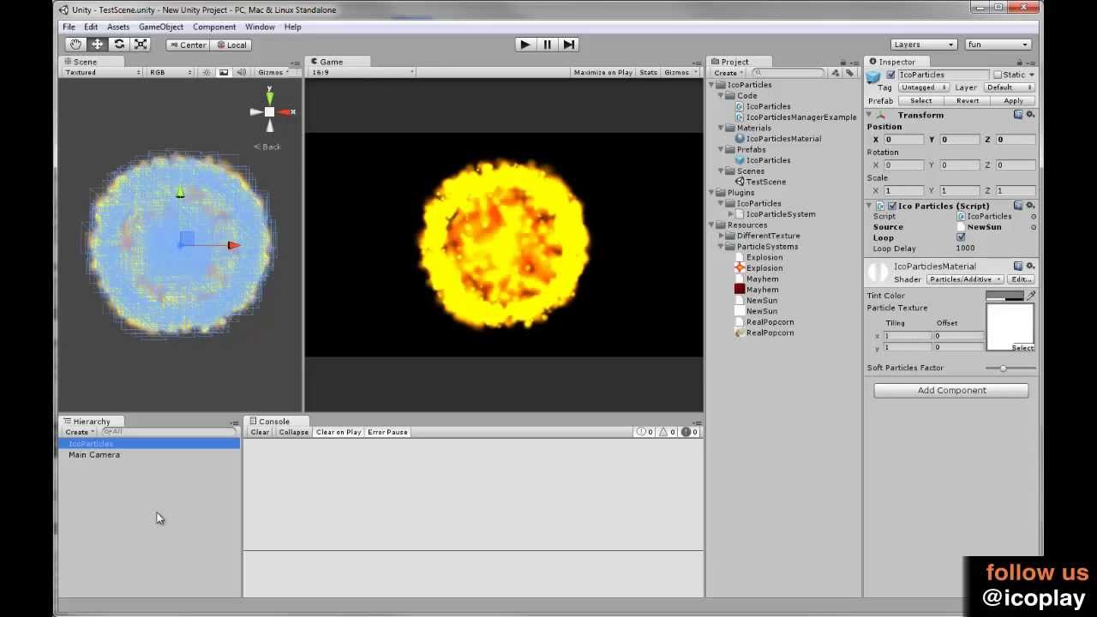This screenshot has height=617, width=1097.
Task: Click the object picker circle next to Source NewSun
Action: (1033, 227)
